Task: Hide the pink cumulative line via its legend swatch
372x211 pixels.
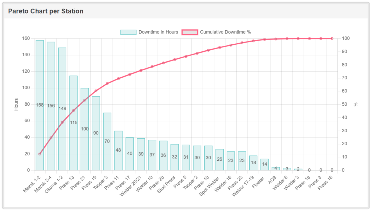Action: click(189, 32)
